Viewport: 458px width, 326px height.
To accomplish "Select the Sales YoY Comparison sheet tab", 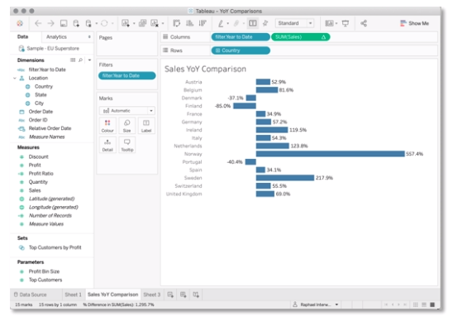I will pos(112,295).
